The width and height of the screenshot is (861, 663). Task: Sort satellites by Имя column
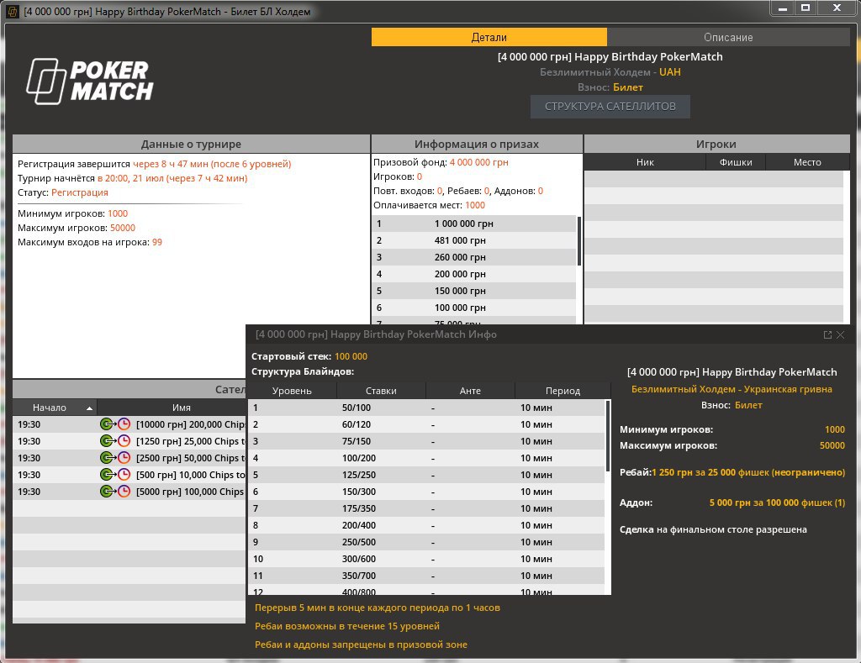point(181,408)
